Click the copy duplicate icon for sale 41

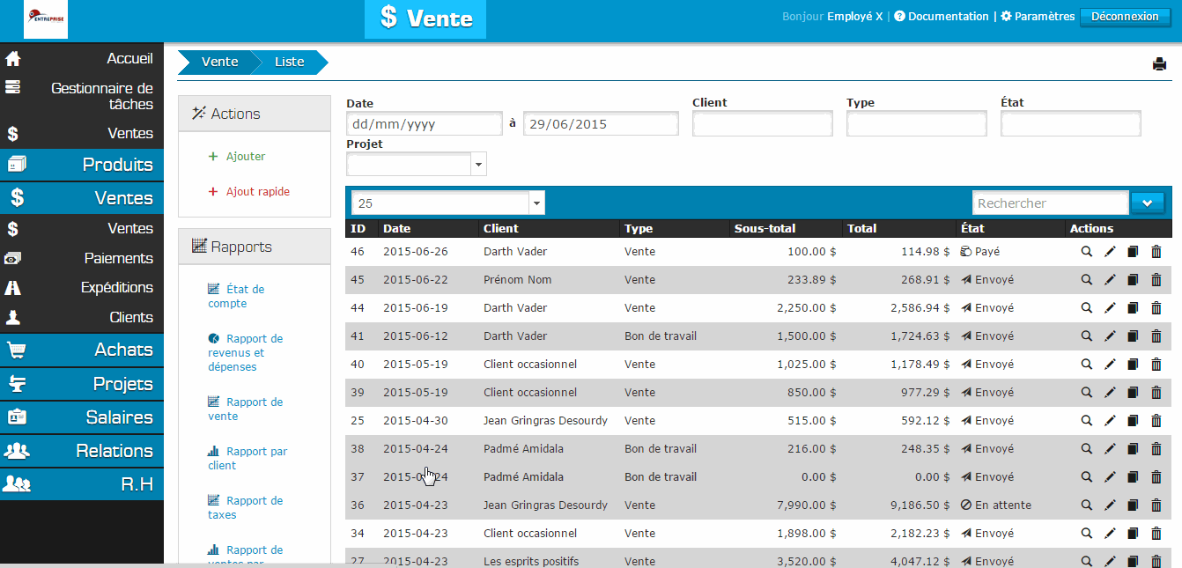(x=1133, y=336)
